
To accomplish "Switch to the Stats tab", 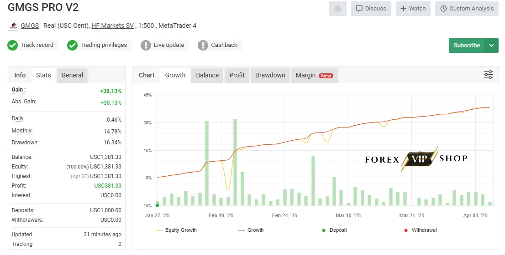I will pos(43,75).
